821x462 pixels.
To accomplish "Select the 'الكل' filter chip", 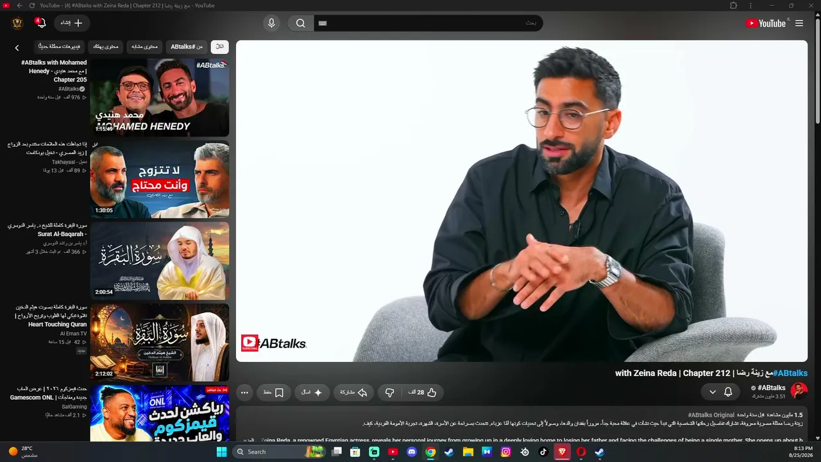I will point(219,46).
